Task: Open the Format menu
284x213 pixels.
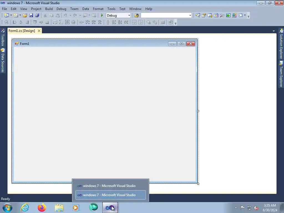Action: tap(98, 9)
